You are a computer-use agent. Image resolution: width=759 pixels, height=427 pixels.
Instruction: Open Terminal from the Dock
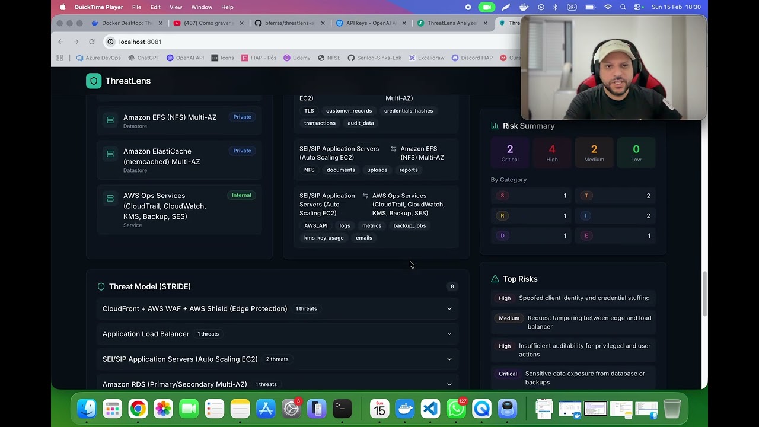tap(342, 409)
